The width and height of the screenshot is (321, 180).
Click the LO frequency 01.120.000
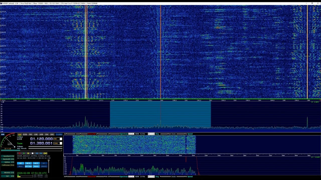pos(41,139)
